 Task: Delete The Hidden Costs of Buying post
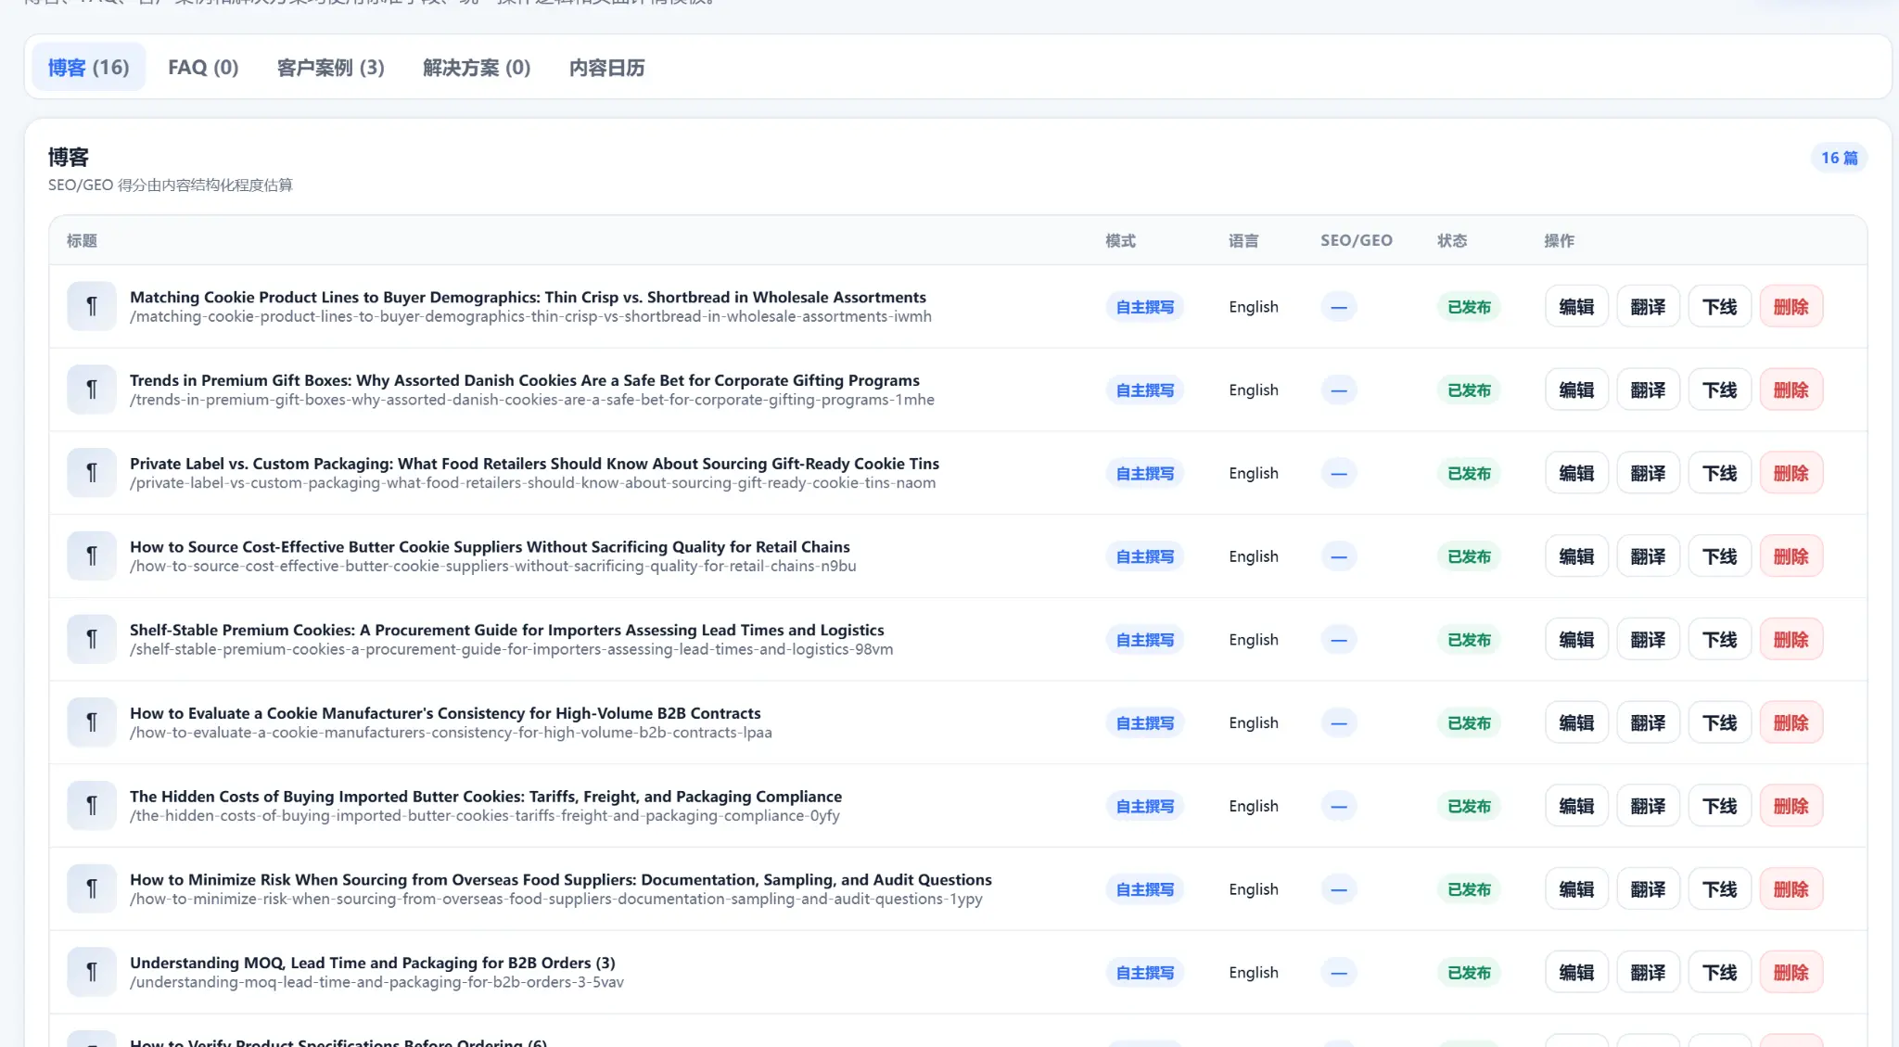coord(1791,806)
